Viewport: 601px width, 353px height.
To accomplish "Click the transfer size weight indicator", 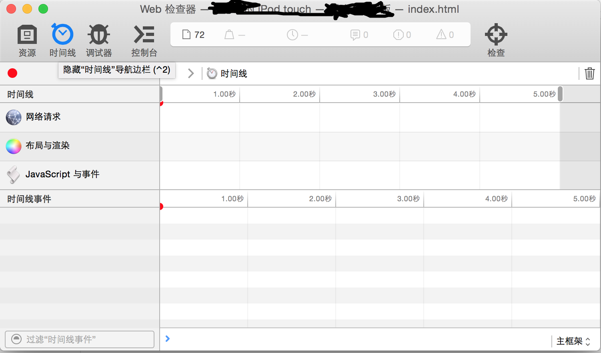I will (234, 35).
